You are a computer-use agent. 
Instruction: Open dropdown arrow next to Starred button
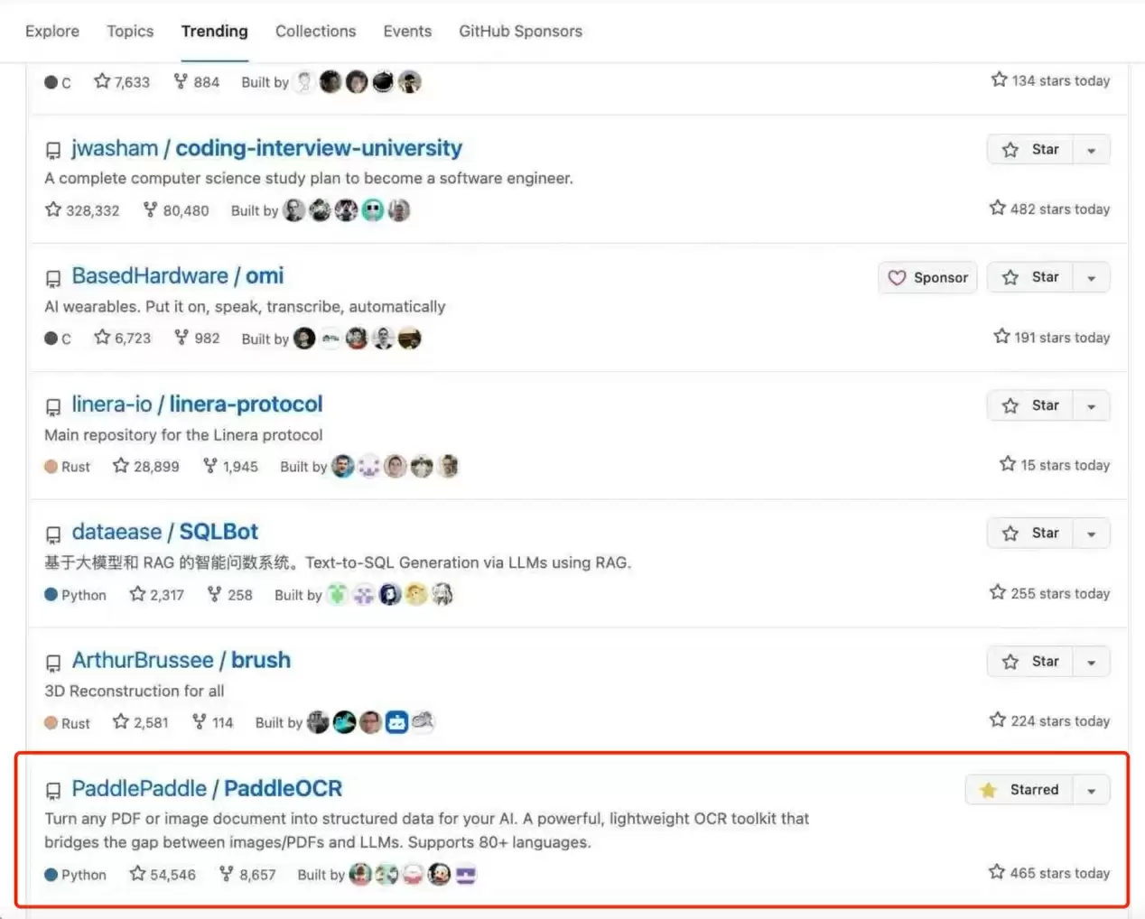(1092, 791)
